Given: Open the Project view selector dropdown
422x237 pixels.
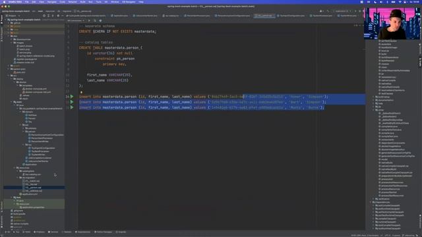Looking at the screenshot, I should pos(13,16).
